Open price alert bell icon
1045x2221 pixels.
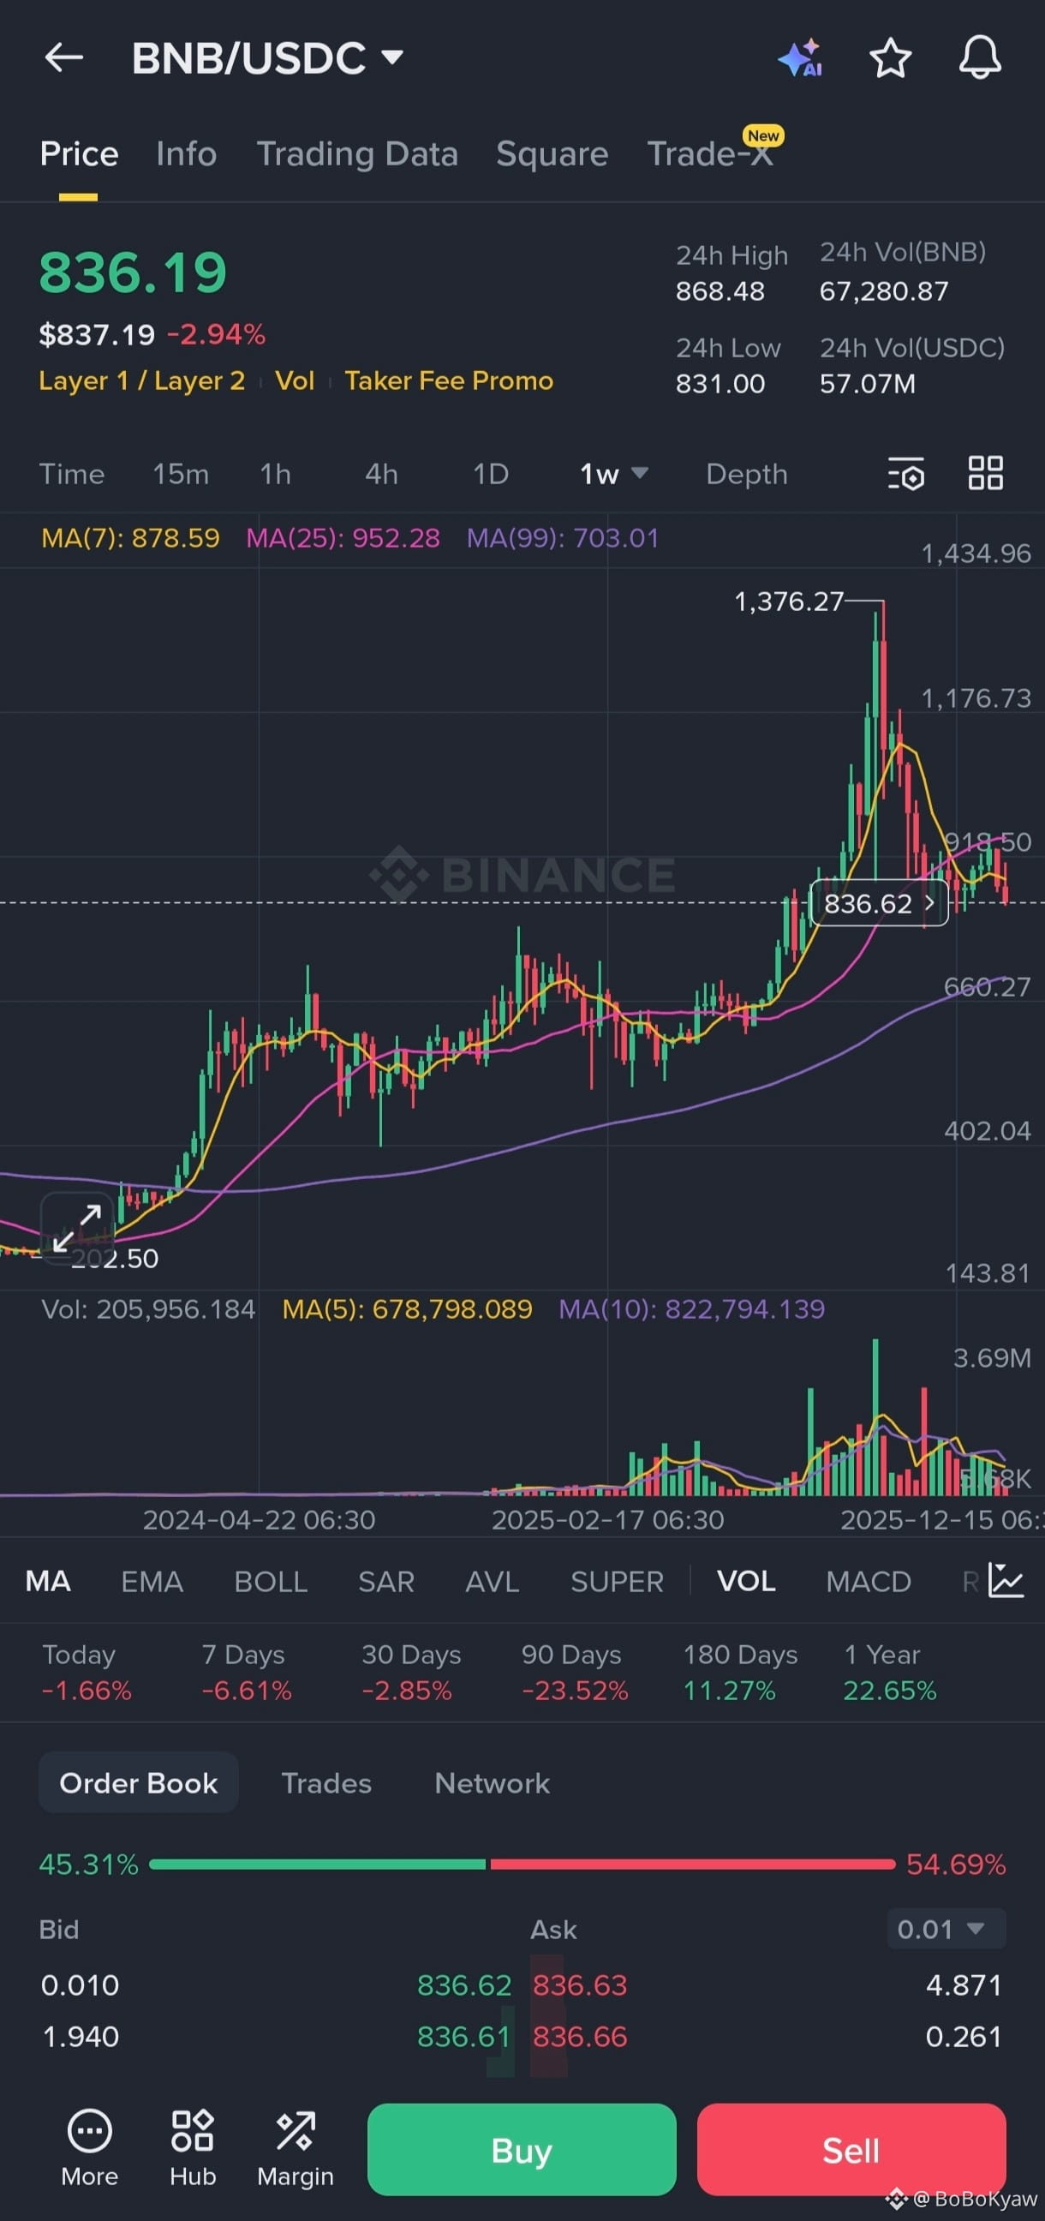pos(981,57)
